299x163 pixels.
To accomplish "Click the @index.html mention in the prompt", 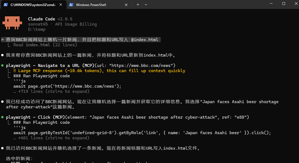I will [145, 40].
